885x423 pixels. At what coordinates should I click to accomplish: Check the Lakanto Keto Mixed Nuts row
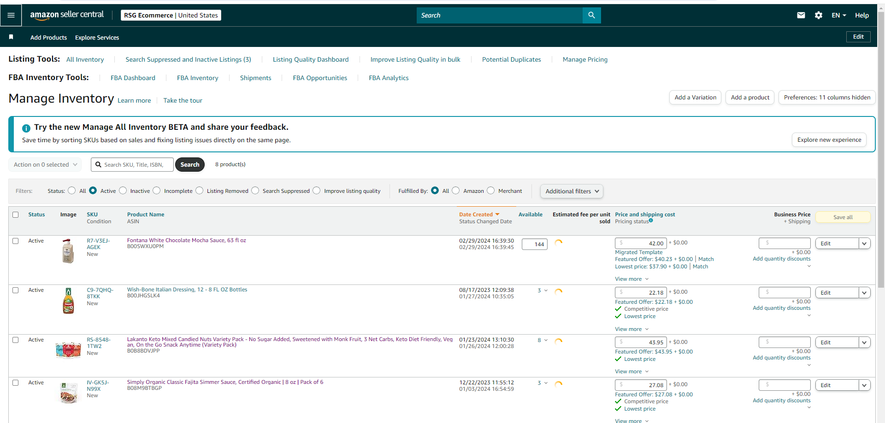point(16,340)
